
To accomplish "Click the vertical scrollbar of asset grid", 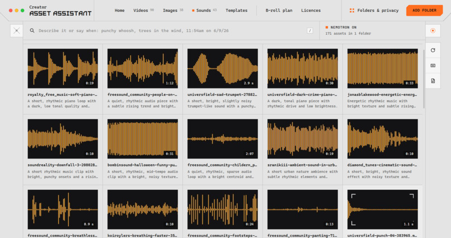I will 424,79.
